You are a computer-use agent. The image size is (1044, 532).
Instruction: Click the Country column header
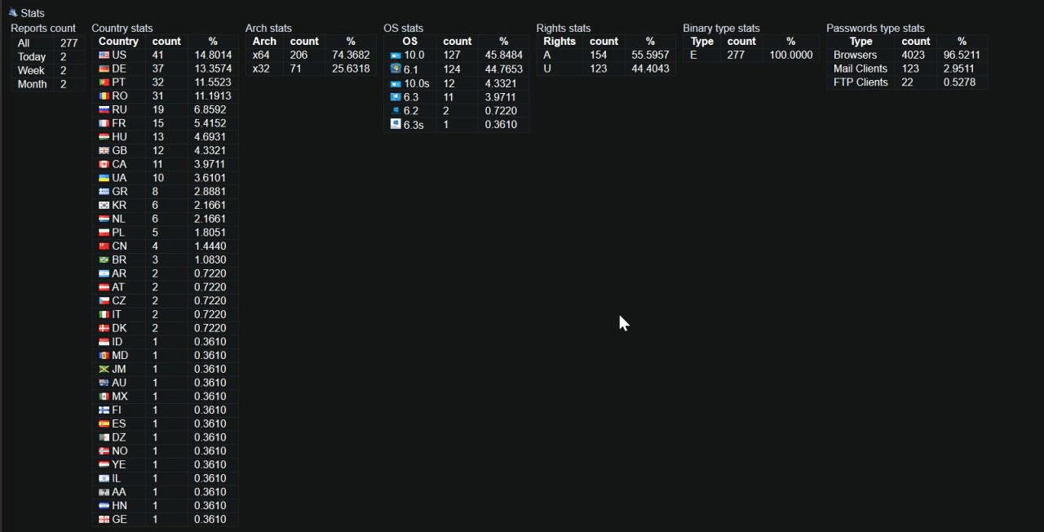[118, 41]
